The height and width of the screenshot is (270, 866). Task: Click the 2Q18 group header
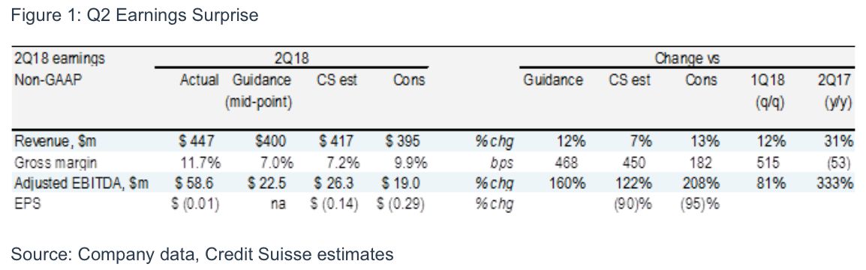pyautogui.click(x=292, y=58)
